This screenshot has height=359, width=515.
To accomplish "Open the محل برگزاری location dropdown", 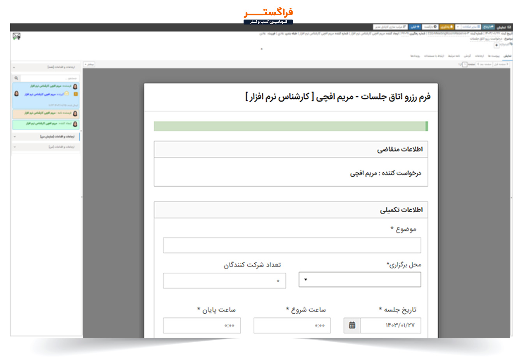I will click(360, 280).
